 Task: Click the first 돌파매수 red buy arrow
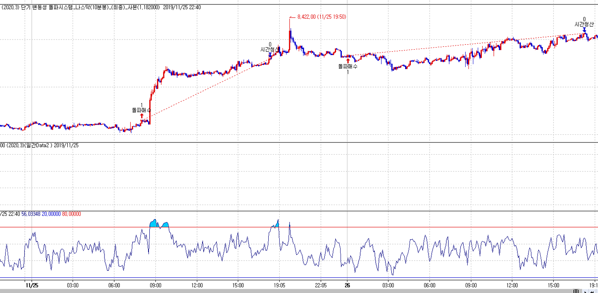tap(142, 116)
